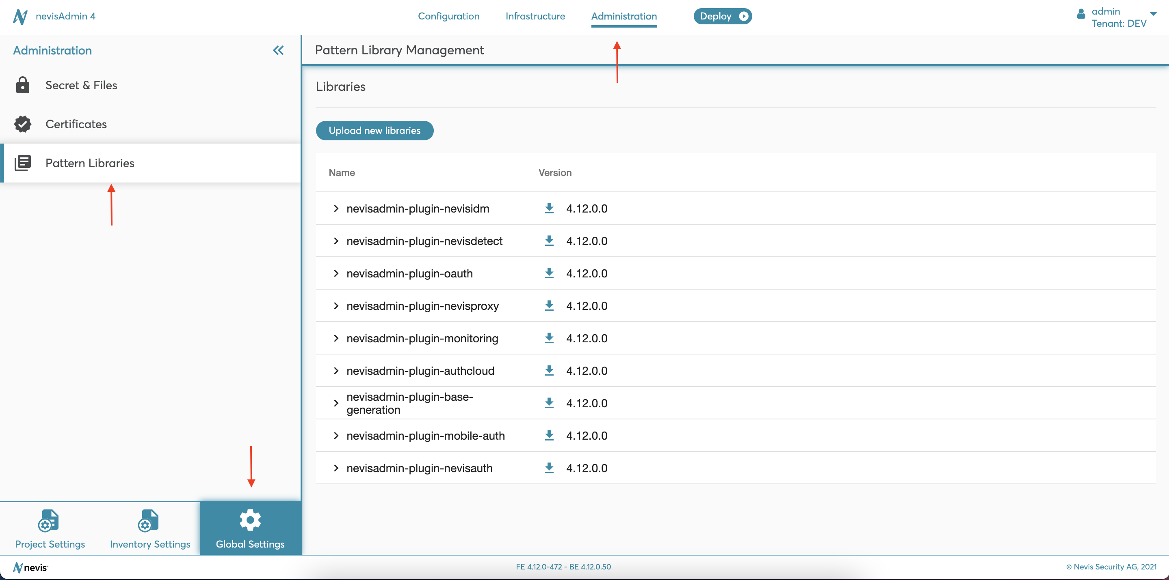Screen dimensions: 1169x580
Task: Expand the nevisadmin-plugin-nevisproxy row
Action: 336,306
